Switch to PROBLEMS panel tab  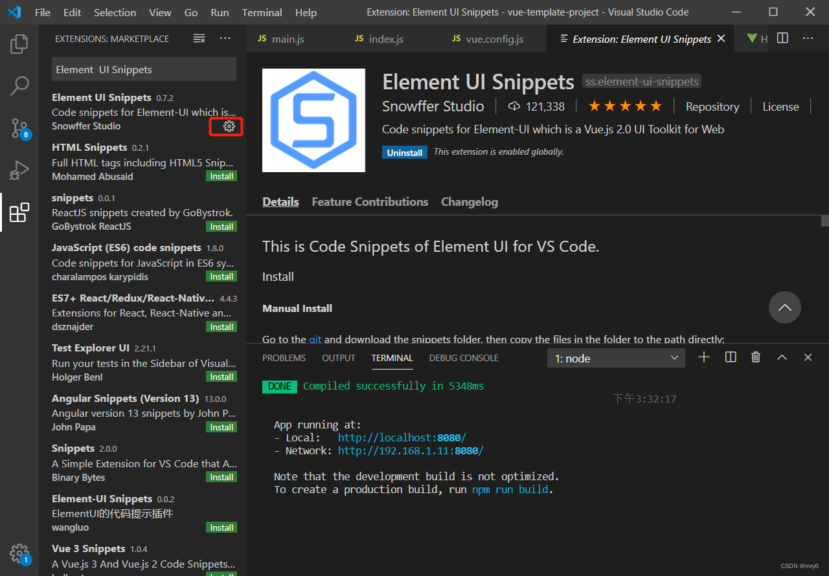tap(284, 358)
